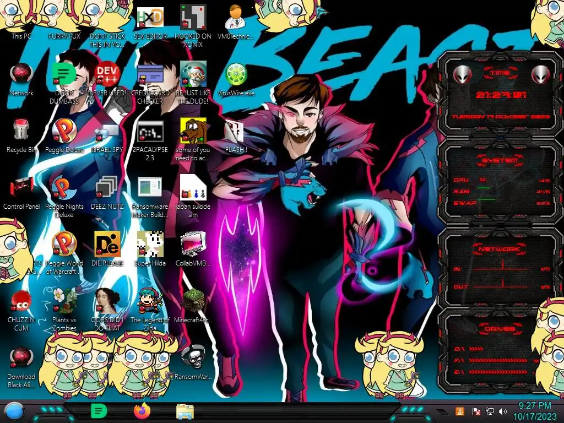
Task: Open the ISRAEL SPY shortcut
Action: pos(107,132)
